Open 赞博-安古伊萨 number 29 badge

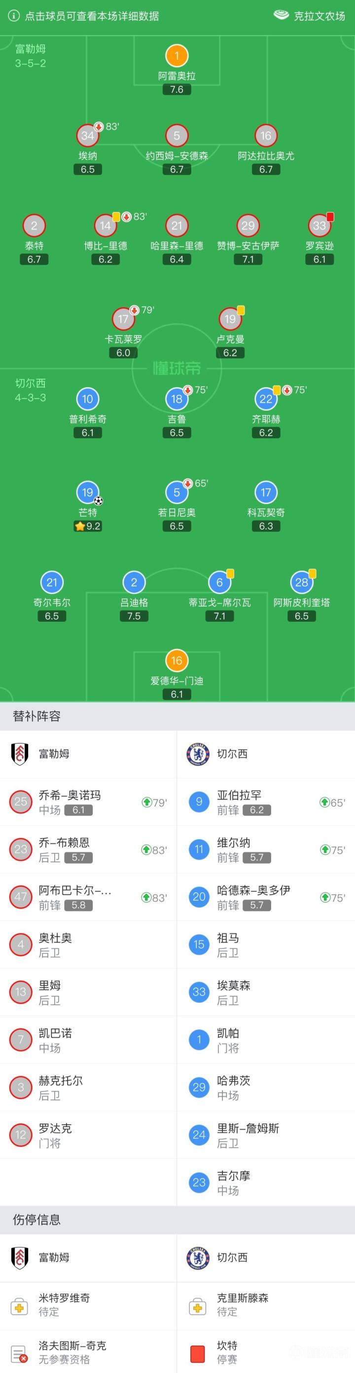tap(248, 226)
